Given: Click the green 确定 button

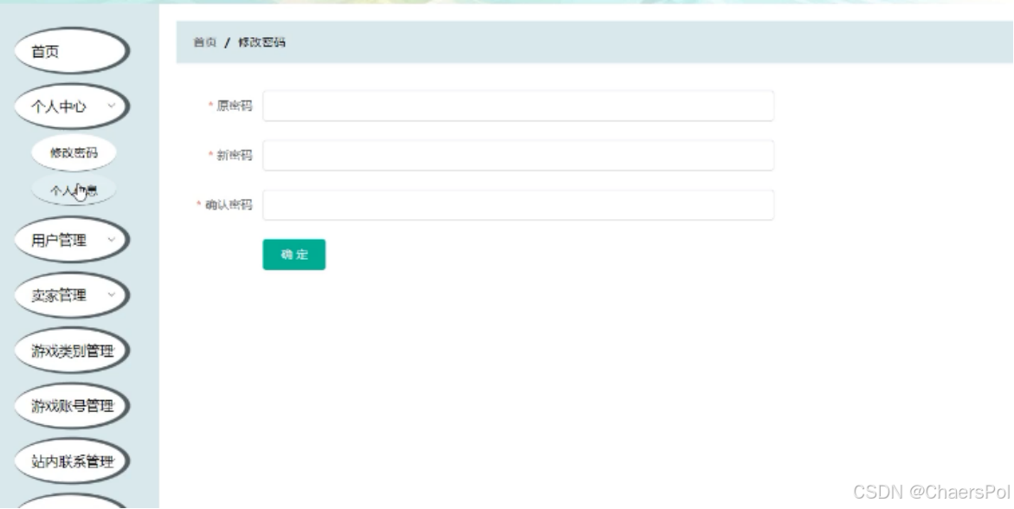Looking at the screenshot, I should pyautogui.click(x=294, y=254).
